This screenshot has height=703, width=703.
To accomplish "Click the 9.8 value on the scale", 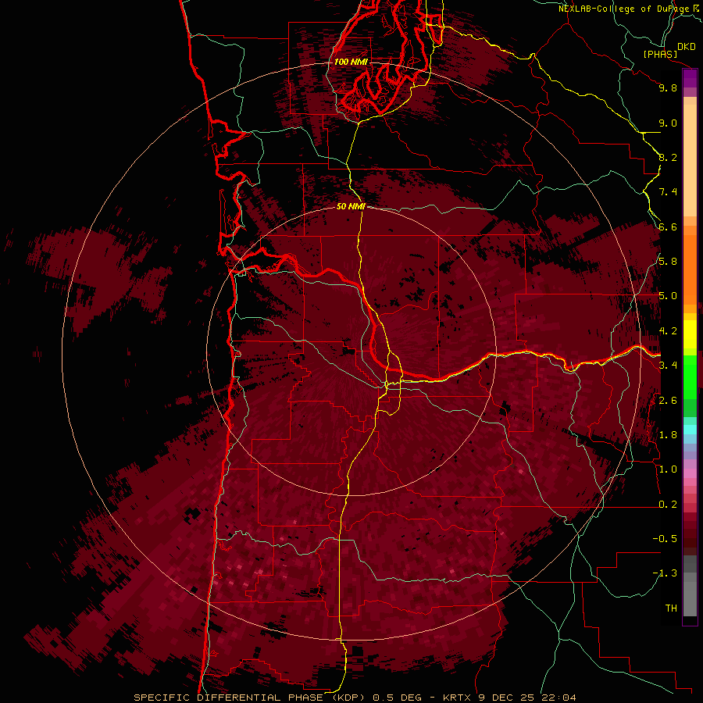I will [x=668, y=87].
